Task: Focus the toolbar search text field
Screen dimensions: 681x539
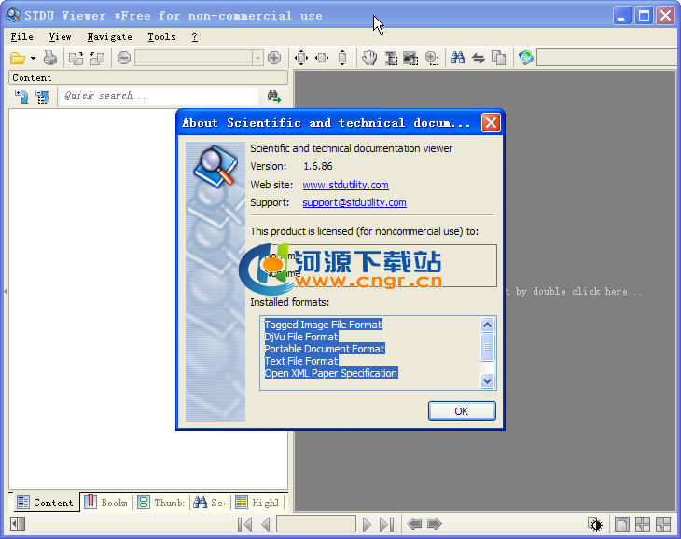Action: pyautogui.click(x=608, y=58)
